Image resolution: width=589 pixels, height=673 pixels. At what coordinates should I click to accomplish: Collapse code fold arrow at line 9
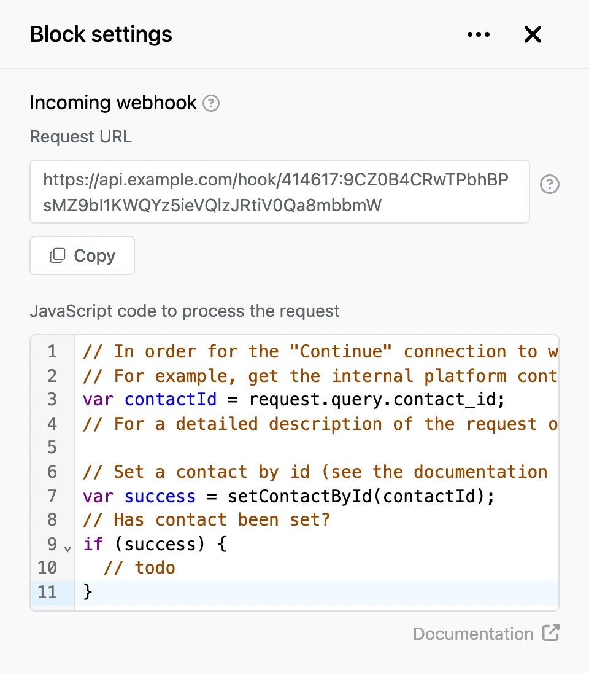click(x=67, y=548)
